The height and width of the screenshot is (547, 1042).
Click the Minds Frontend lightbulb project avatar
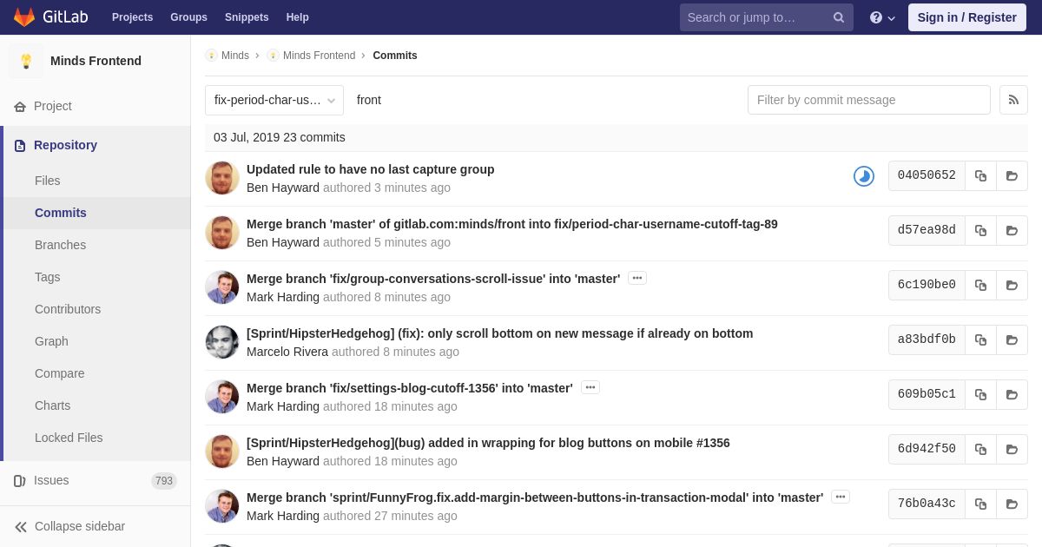(26, 61)
